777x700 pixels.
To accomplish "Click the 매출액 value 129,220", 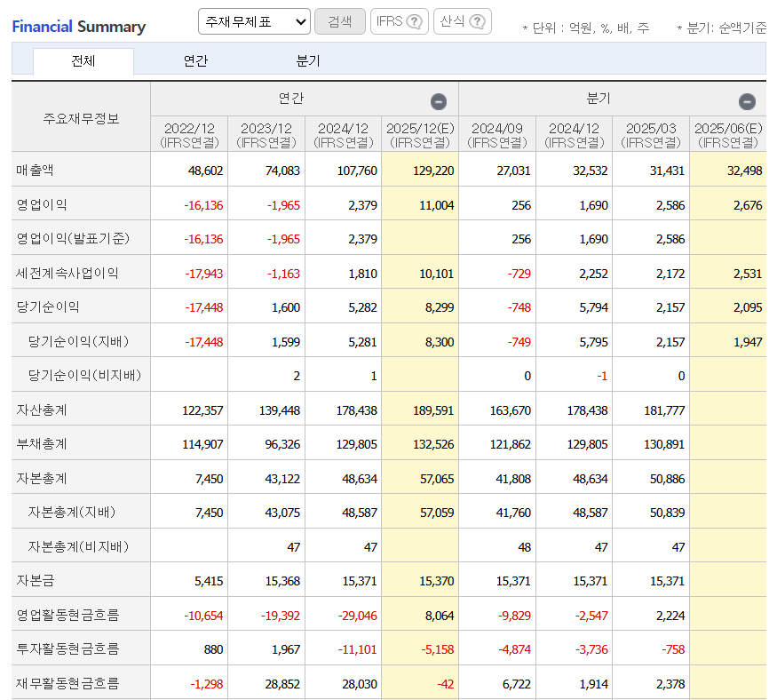I will 433,171.
